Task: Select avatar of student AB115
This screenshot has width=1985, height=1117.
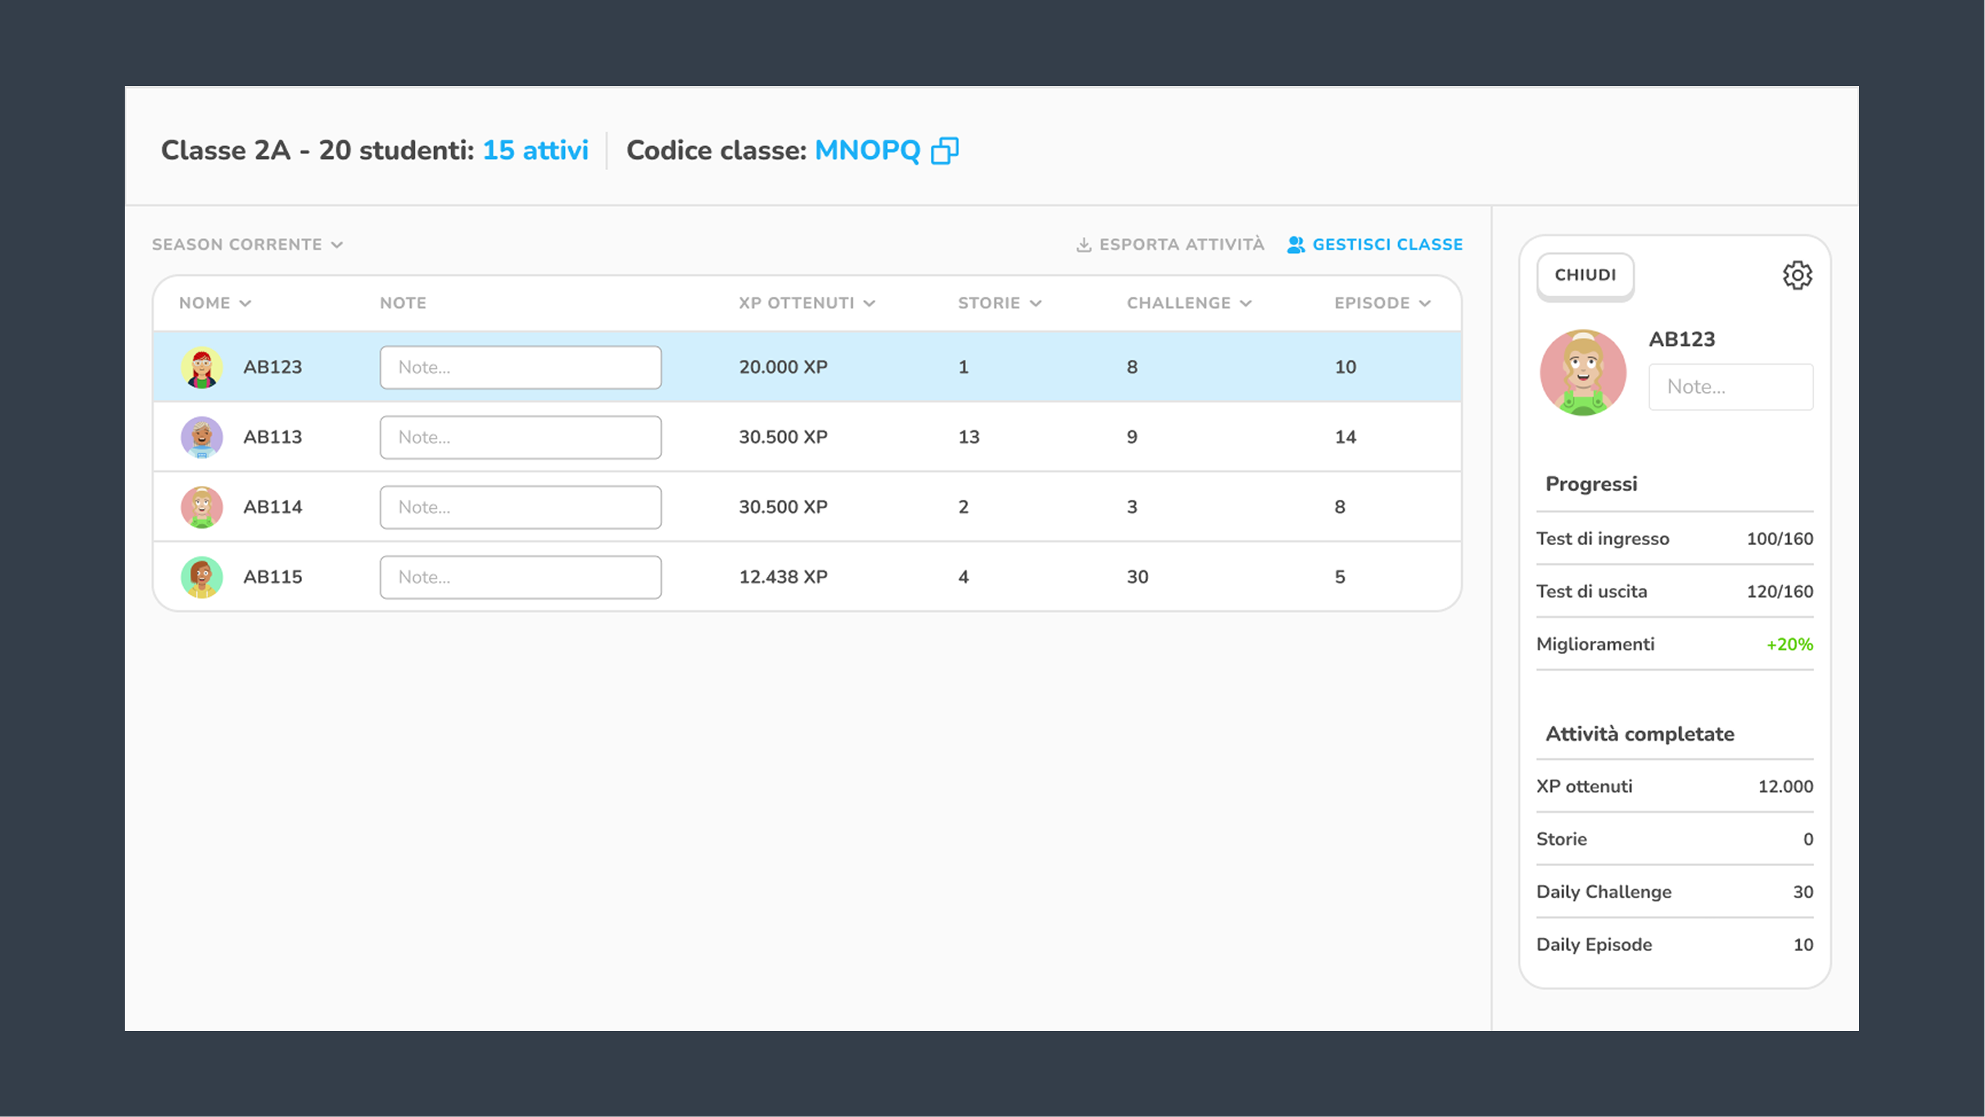Action: [202, 577]
